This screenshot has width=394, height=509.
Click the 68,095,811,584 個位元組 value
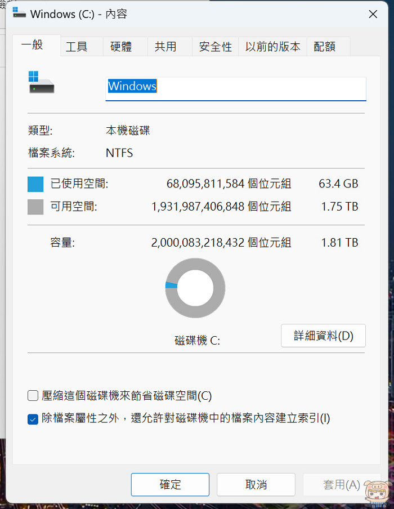(x=229, y=184)
